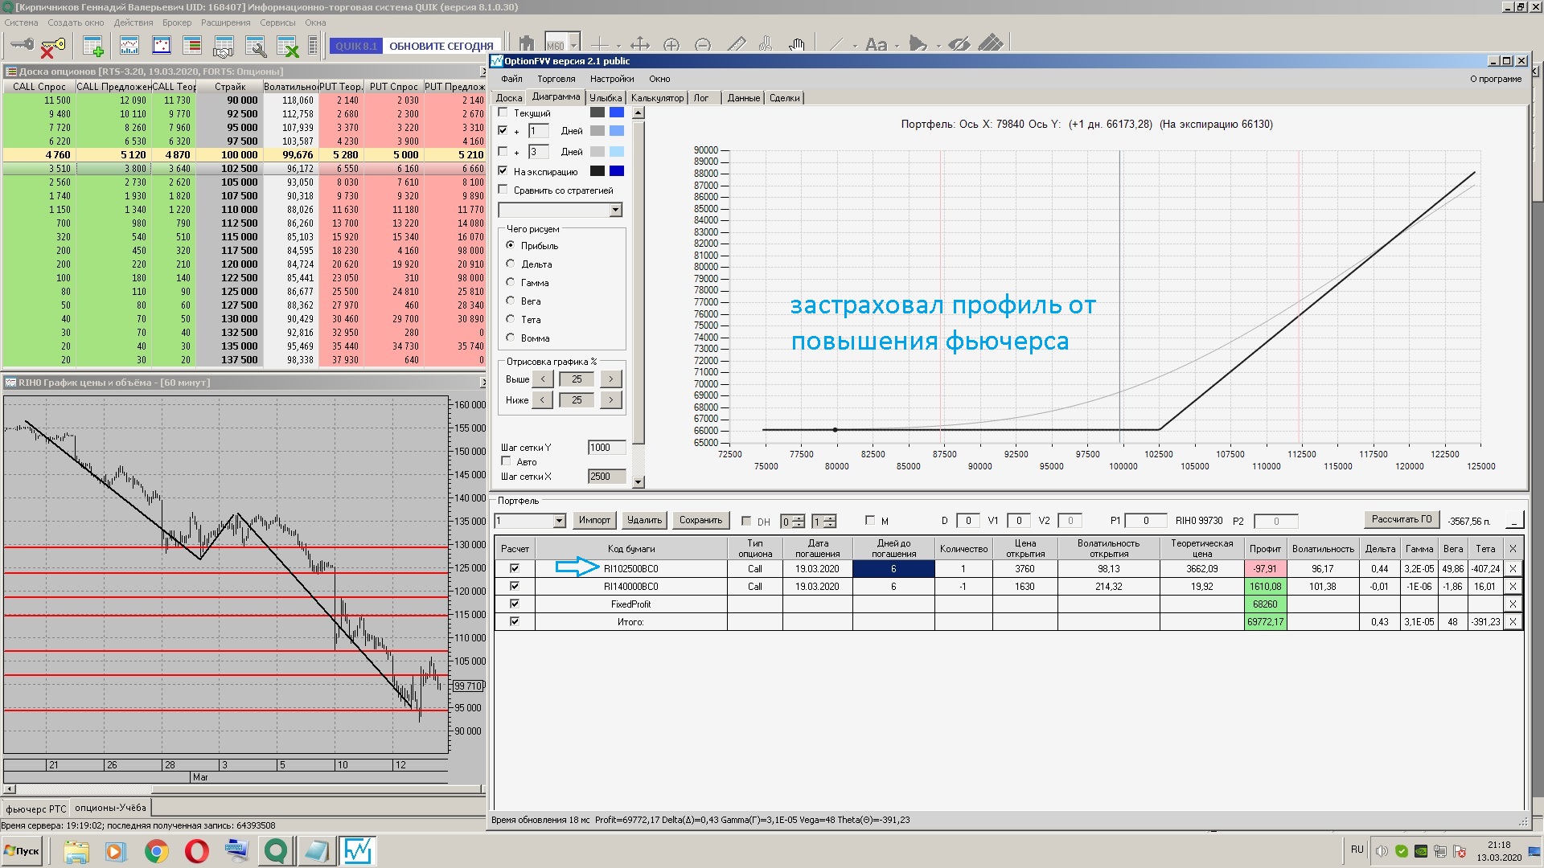Click the Импорт button
Image resolution: width=1544 pixels, height=868 pixels.
coord(594,520)
